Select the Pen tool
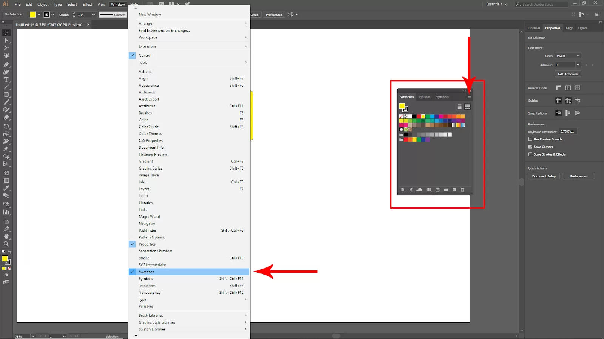The height and width of the screenshot is (339, 604). (6, 64)
